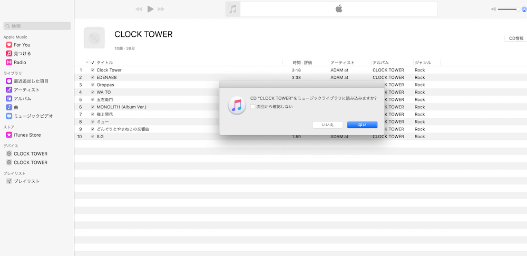The height and width of the screenshot is (256, 527).
Task: Click the ミュージックビデオ sidebar icon
Action: 9,116
